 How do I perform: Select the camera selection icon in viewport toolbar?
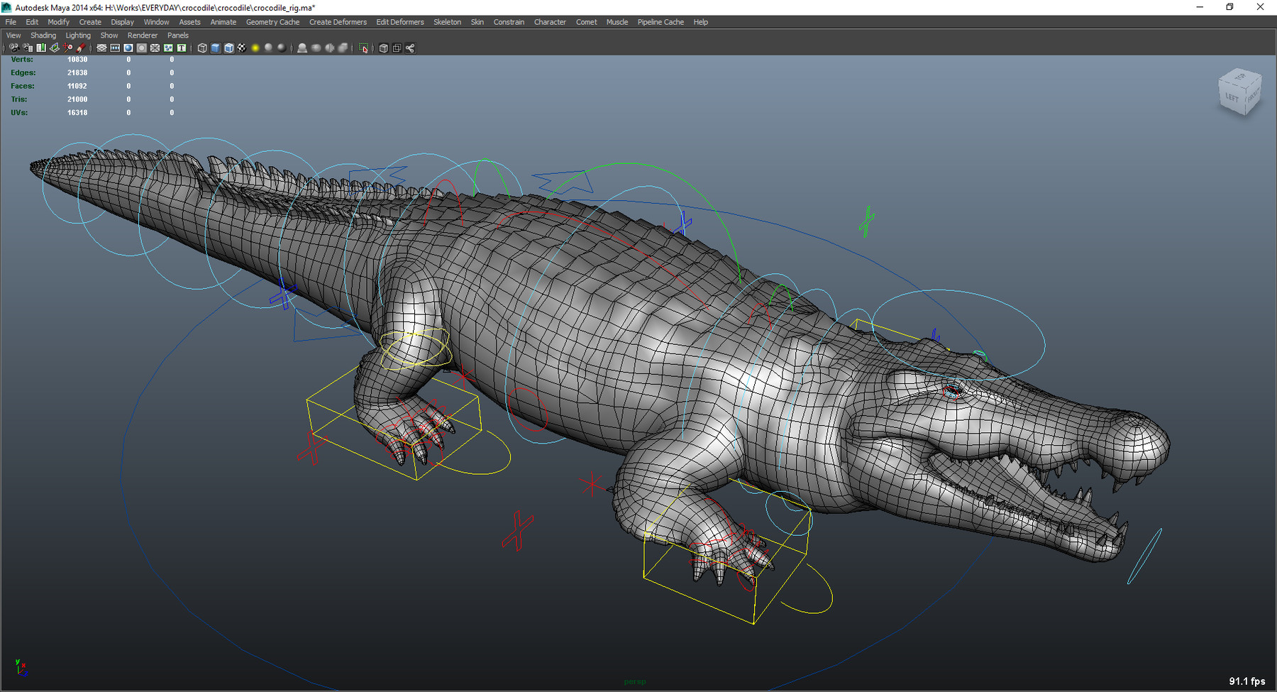point(14,48)
